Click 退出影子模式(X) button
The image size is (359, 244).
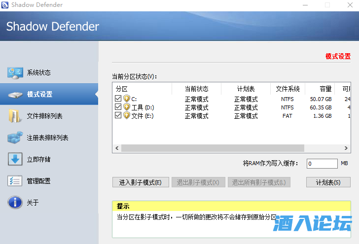click(x=198, y=182)
